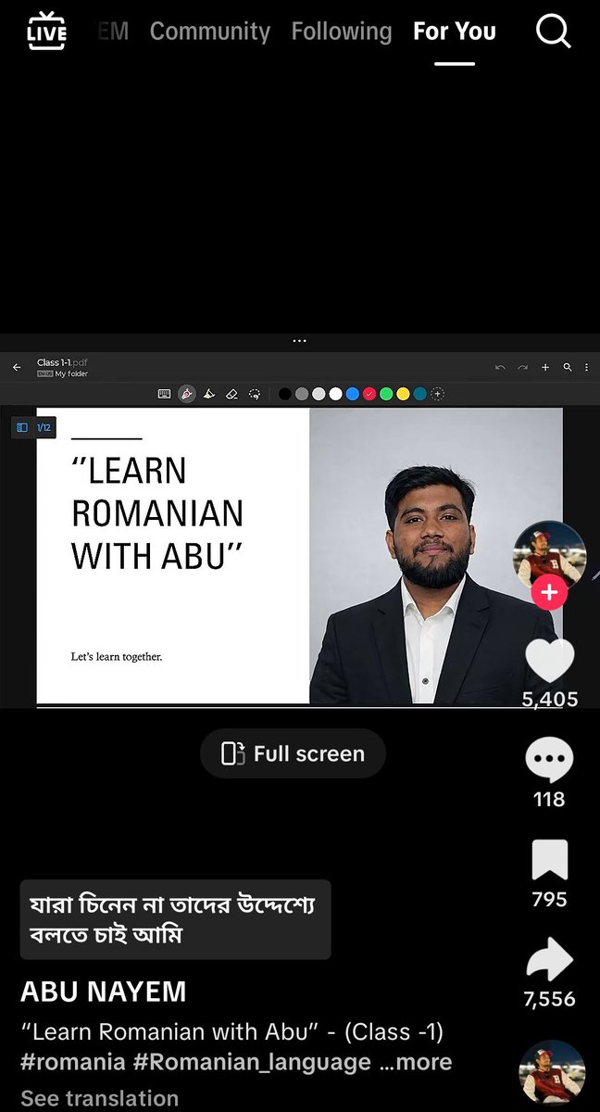
Task: Click the LEARN ROMANIAN WITH ABU slide heading
Action: tap(157, 513)
